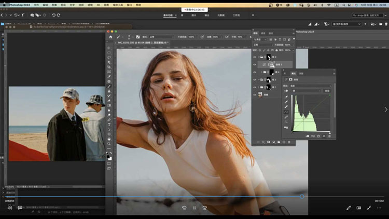Click the video progress slider handle
The image size is (389, 219).
(302, 197)
